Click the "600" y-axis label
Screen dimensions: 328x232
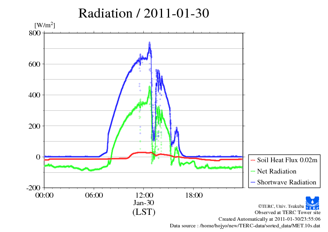point(35,64)
